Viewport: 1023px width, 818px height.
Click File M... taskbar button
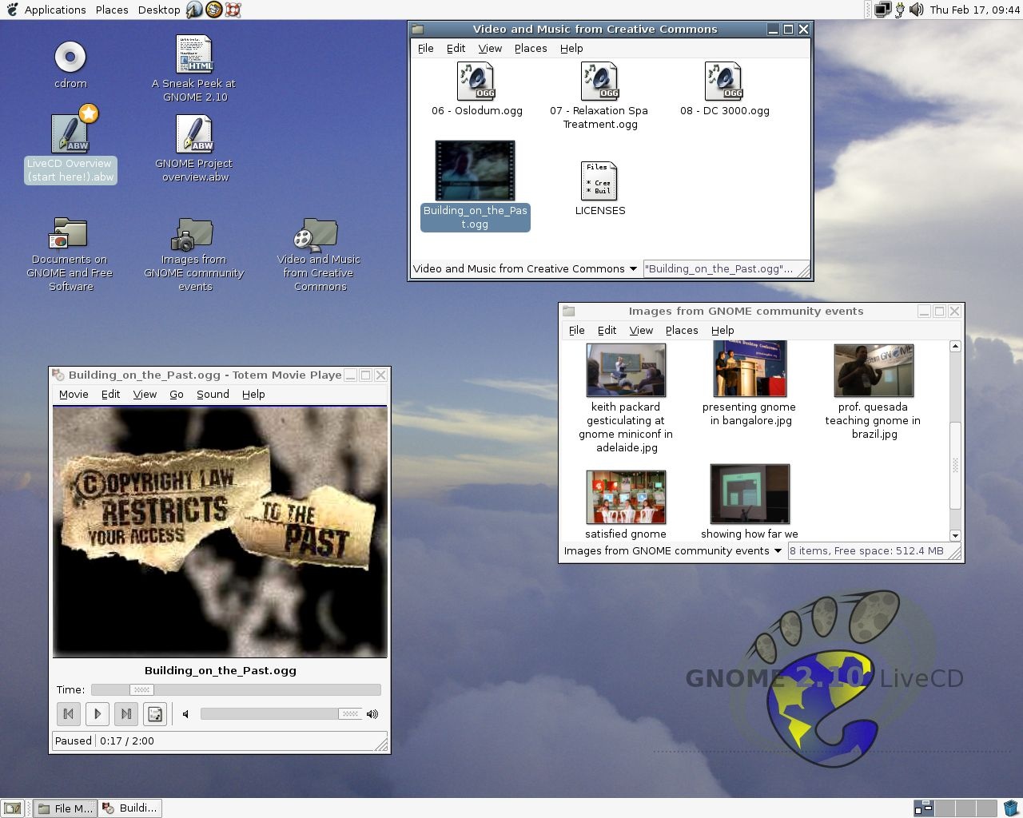66,808
